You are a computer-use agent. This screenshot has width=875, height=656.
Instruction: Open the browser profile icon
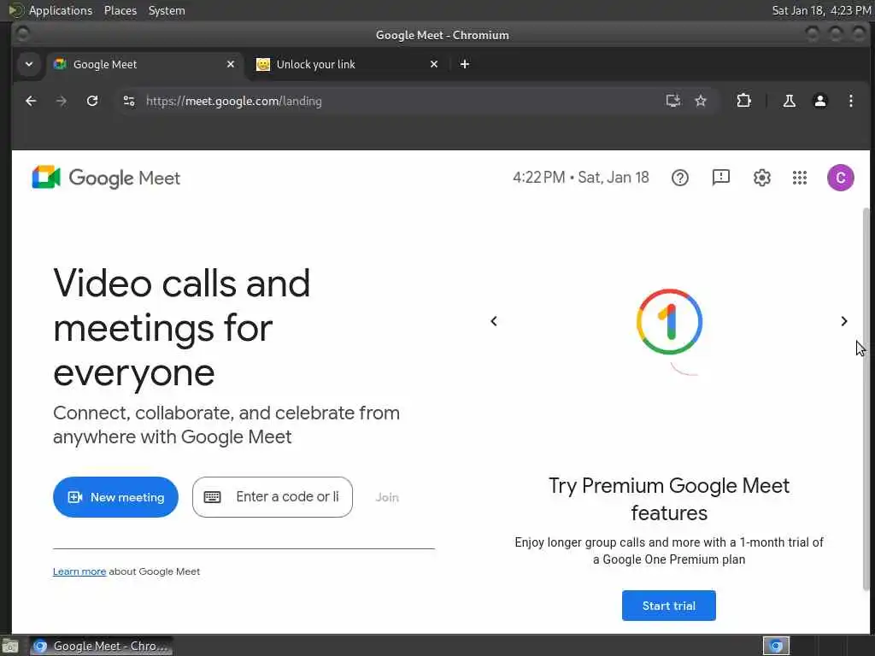(x=819, y=101)
